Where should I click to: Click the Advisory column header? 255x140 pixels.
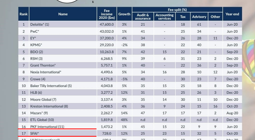click(x=199, y=16)
